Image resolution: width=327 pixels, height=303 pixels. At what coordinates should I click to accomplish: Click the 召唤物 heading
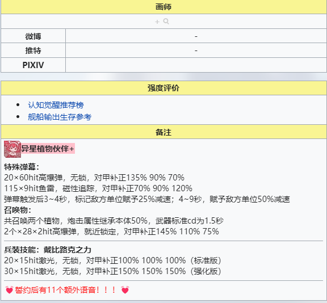tap(18, 210)
